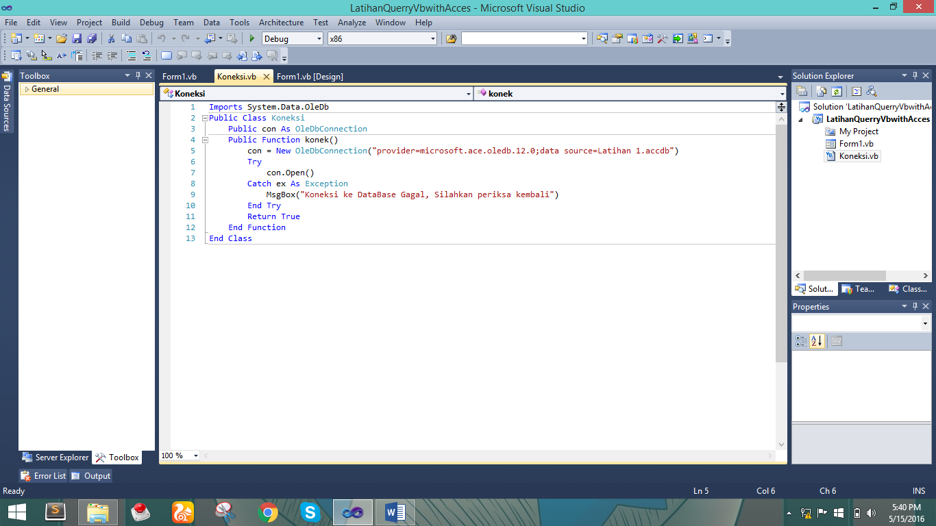This screenshot has height=526, width=936.
Task: Select Form1.vb in Solution Explorer
Action: (856, 144)
